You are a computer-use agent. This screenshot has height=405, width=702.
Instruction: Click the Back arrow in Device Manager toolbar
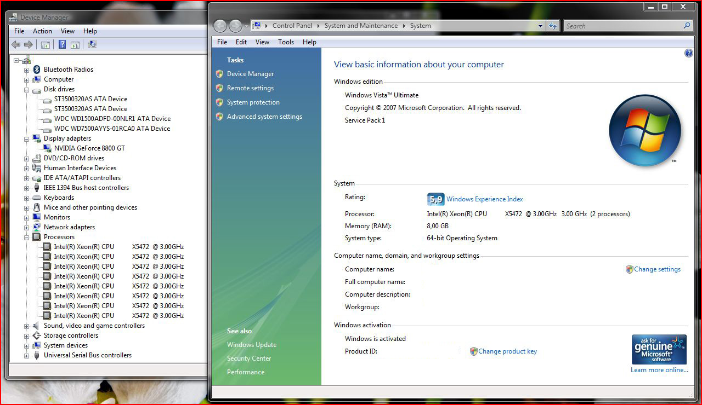[x=16, y=45]
